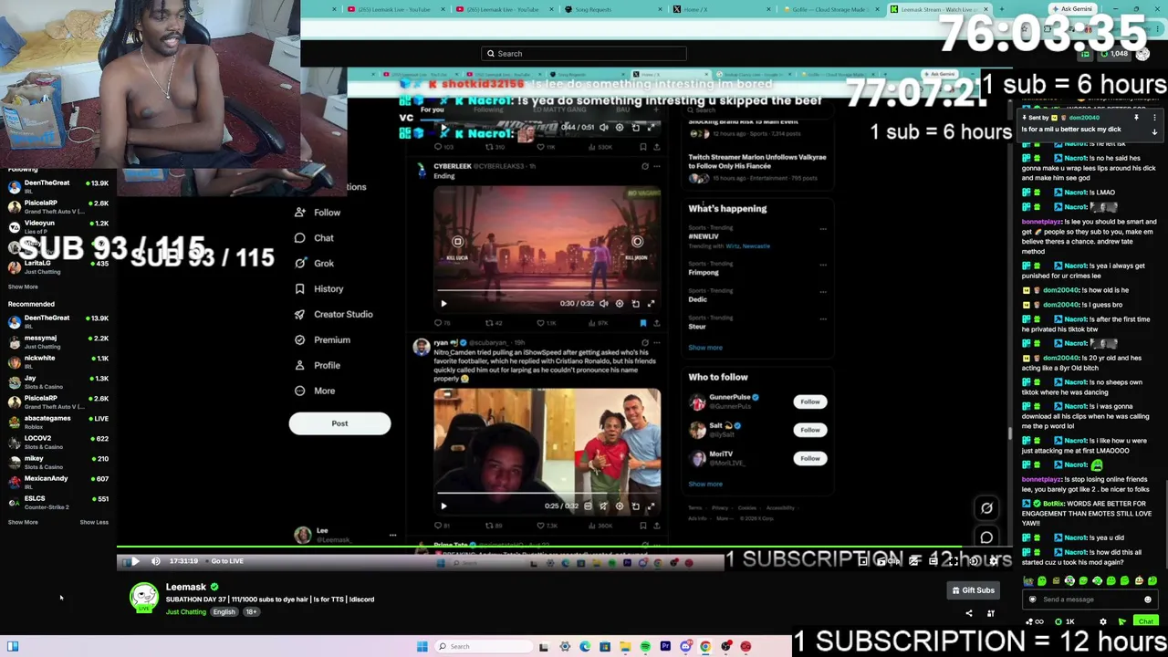Open messymaj channel in sidebar

pyautogui.click(x=57, y=341)
